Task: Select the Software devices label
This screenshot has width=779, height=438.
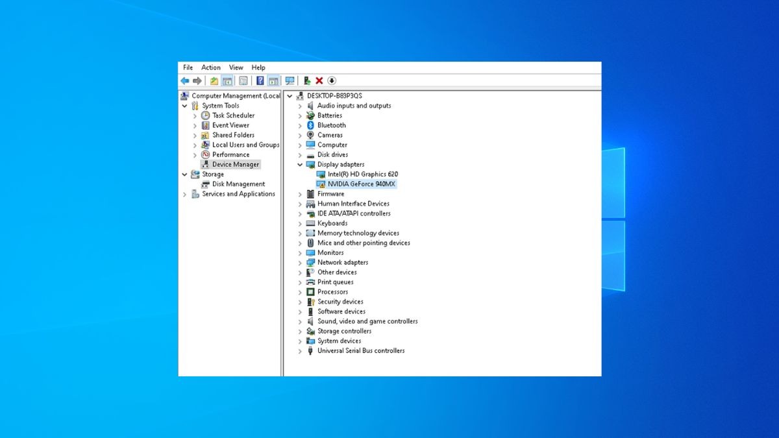Action: pyautogui.click(x=341, y=311)
